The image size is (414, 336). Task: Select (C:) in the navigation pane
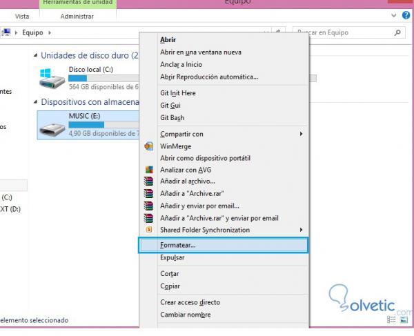coord(7,197)
